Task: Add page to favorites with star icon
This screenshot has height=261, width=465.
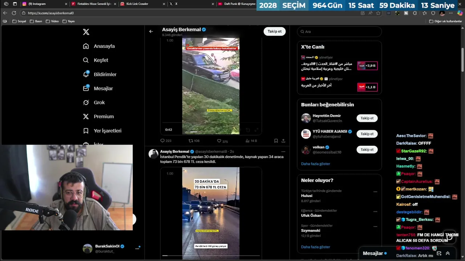Action: click(x=378, y=13)
